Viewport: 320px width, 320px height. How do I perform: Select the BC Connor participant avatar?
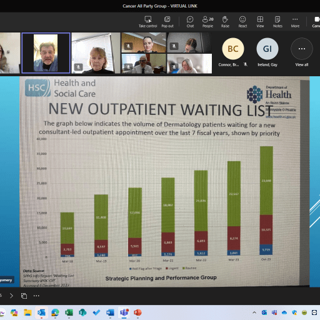pyautogui.click(x=233, y=49)
